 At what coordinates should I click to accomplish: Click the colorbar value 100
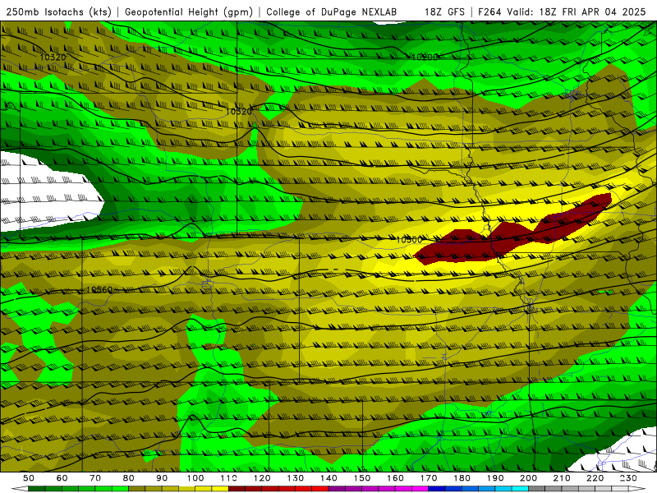[x=195, y=478]
